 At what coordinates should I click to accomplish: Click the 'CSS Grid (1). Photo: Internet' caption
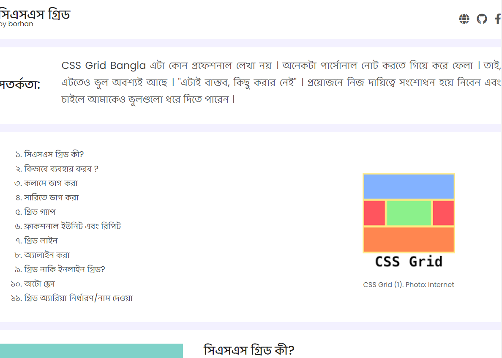pos(409,285)
